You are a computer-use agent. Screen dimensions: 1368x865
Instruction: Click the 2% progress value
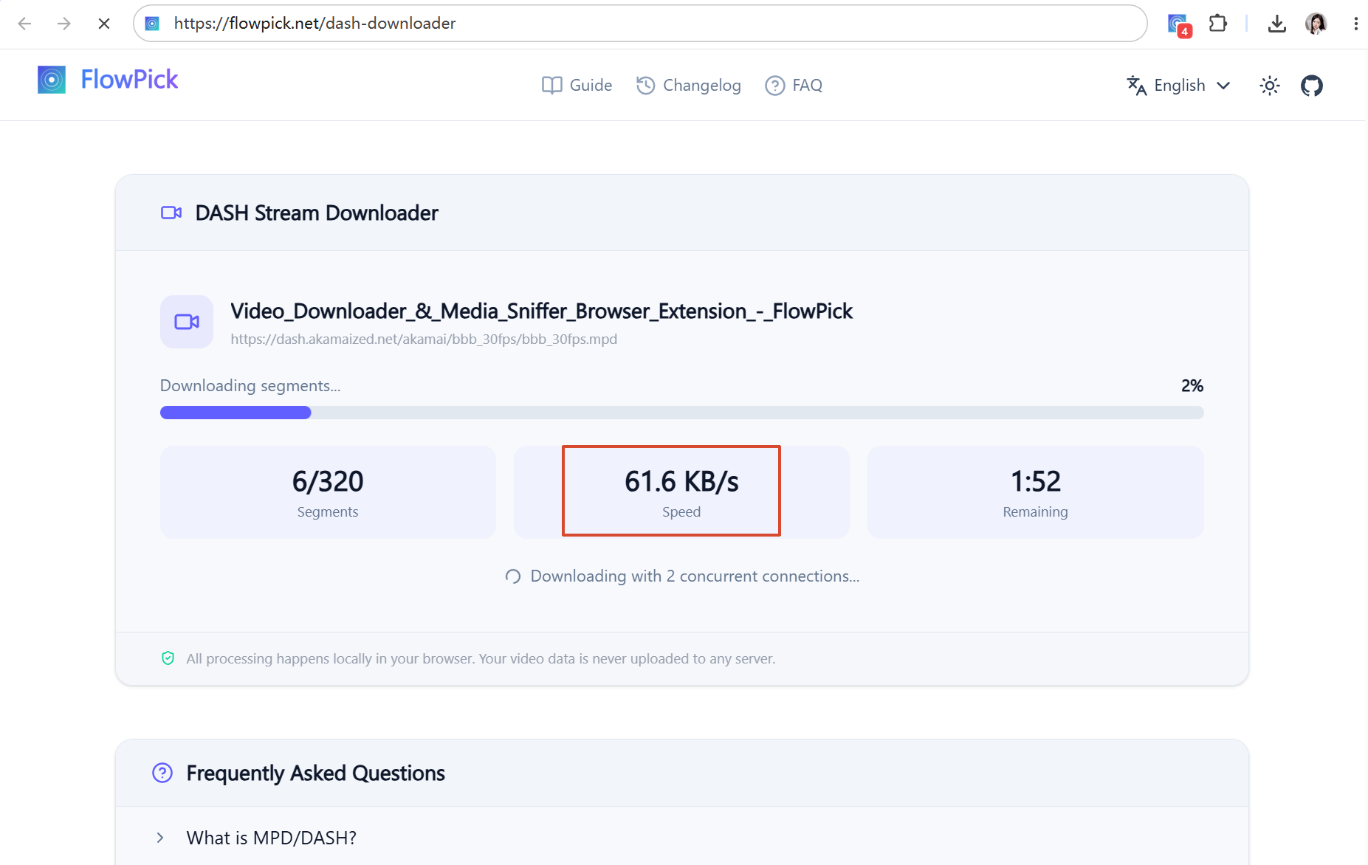tap(1192, 386)
